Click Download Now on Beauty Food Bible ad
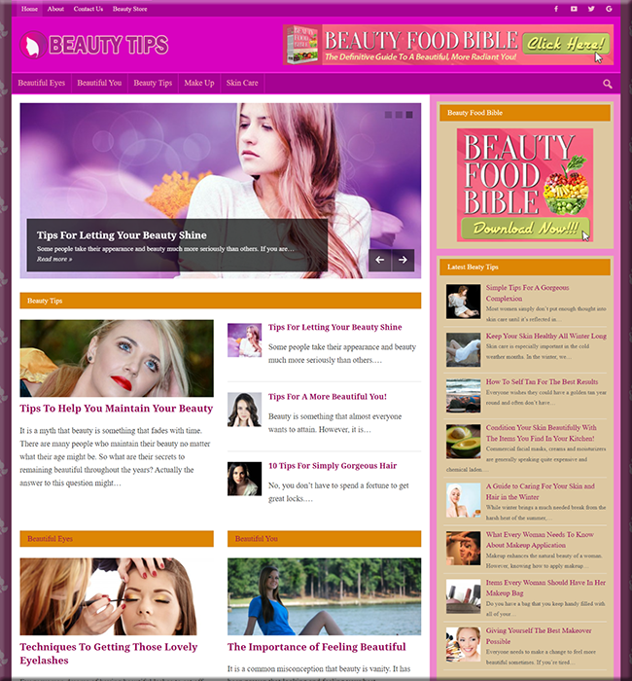The image size is (632, 681). (x=525, y=228)
